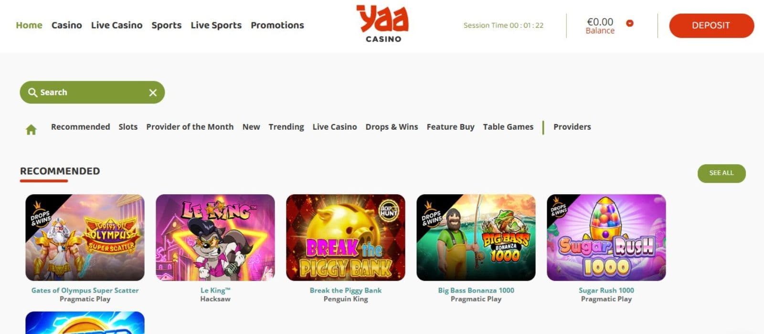Open the Deposit button

711,25
